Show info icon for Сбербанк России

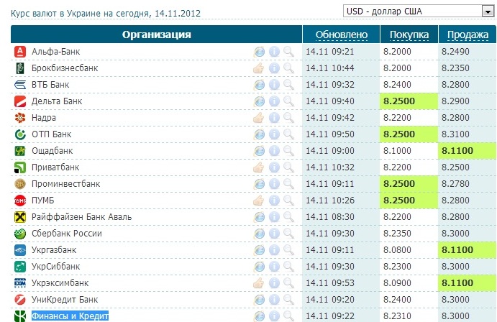[274, 234]
